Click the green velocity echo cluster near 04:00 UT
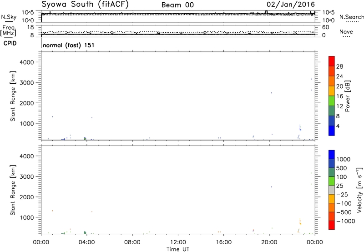Screen dimensions: 364x252 coord(85,232)
